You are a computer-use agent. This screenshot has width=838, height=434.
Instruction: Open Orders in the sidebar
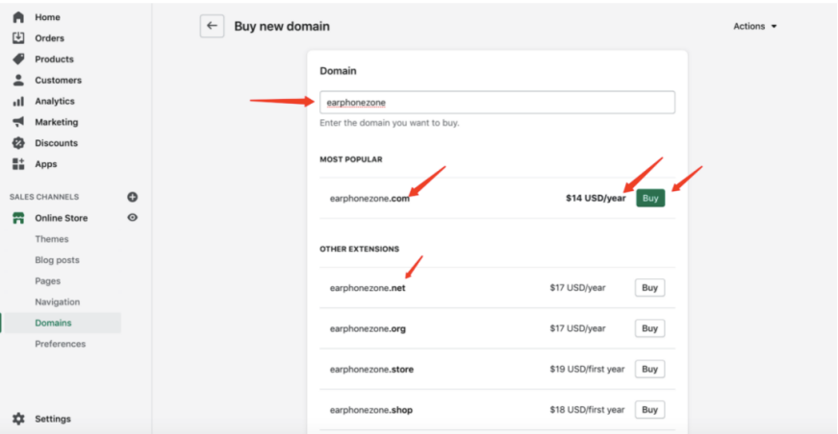(x=49, y=37)
